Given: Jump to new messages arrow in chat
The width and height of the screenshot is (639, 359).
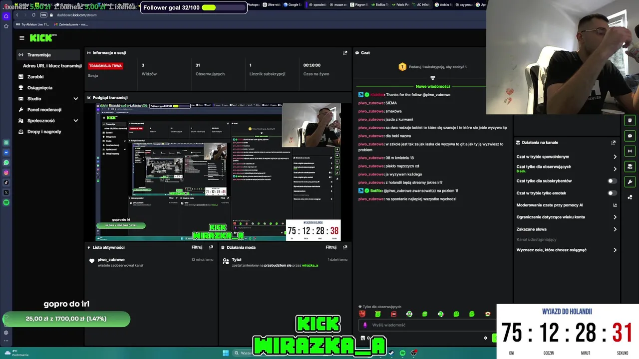Looking at the screenshot, I should click(433, 78).
